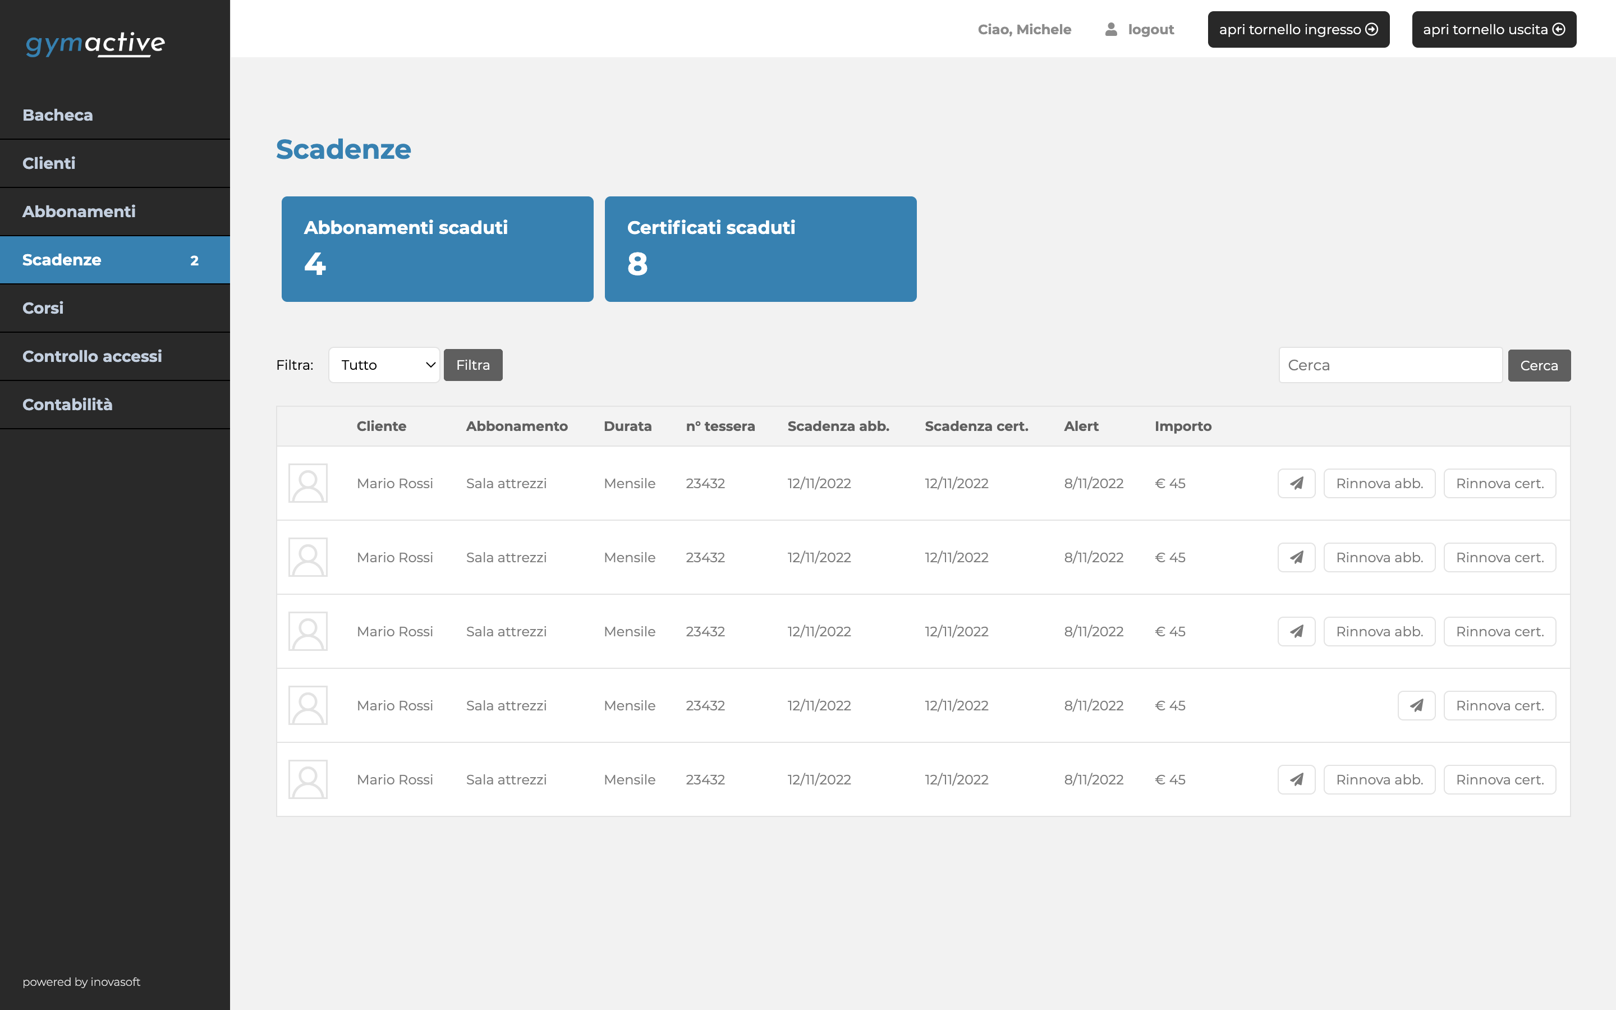Select the Scadenze sidebar item
Image resolution: width=1616 pixels, height=1010 pixels.
pyautogui.click(x=115, y=260)
